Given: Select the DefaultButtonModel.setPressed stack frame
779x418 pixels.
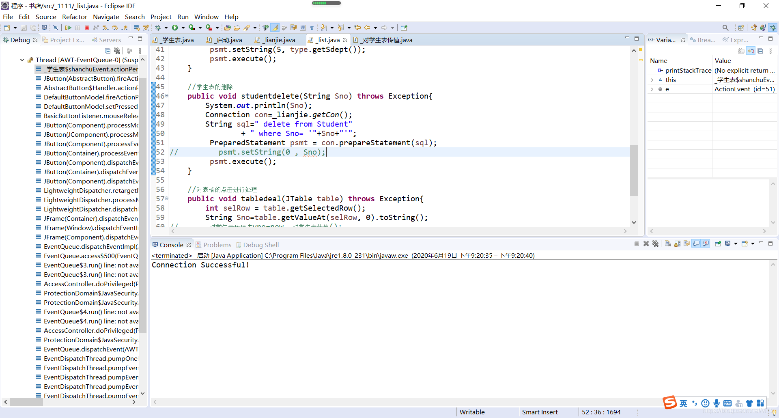Looking at the screenshot, I should pyautogui.click(x=87, y=106).
